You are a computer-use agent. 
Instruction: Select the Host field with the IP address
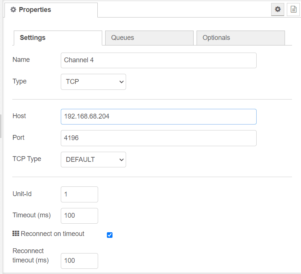tap(158, 116)
